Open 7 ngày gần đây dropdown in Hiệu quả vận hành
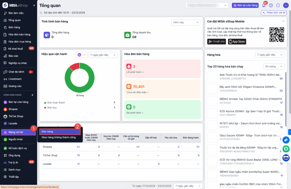This screenshot has height=189, width=291. [x=103, y=55]
